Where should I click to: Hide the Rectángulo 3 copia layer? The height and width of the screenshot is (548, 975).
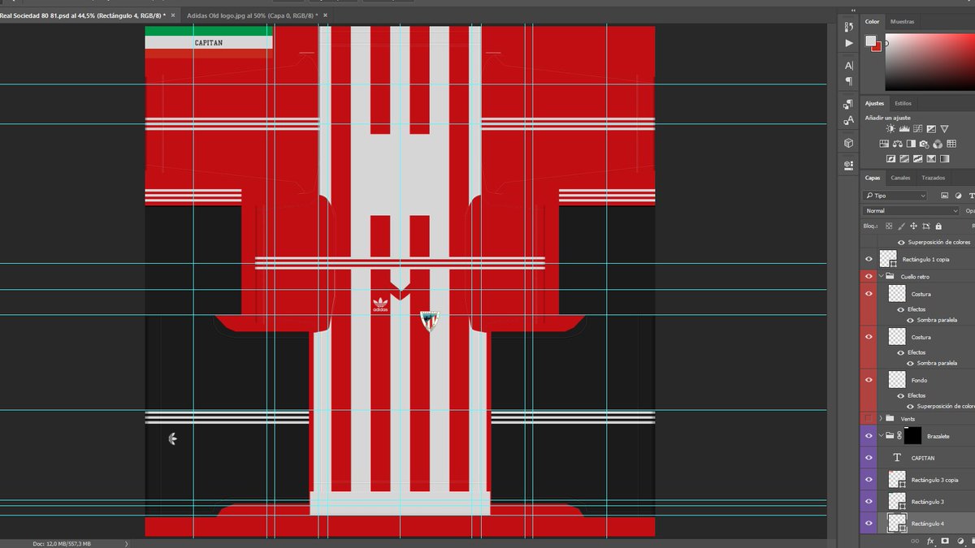[x=869, y=480]
